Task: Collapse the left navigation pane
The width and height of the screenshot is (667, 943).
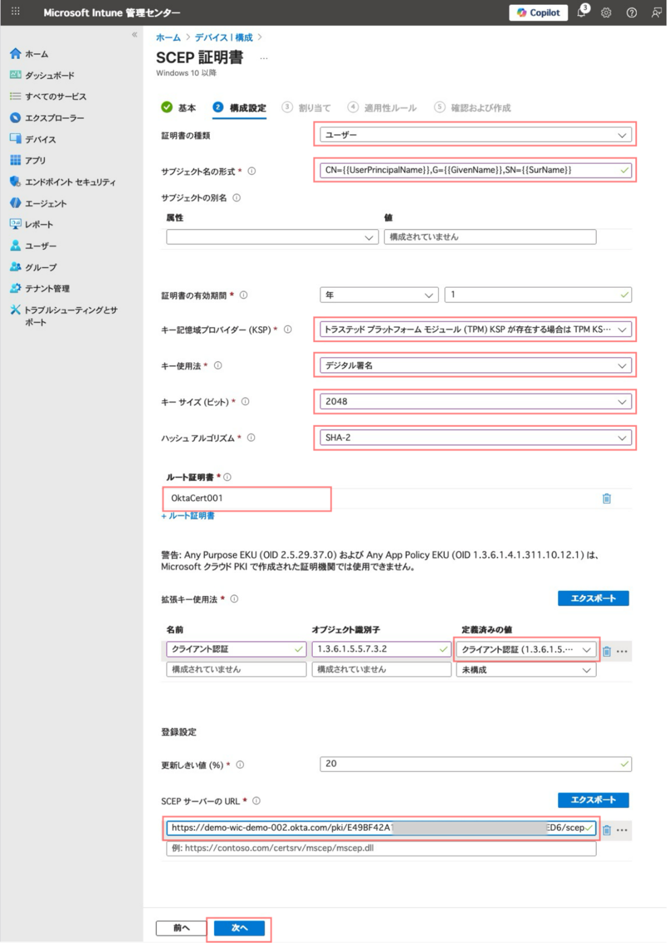Action: click(x=134, y=35)
